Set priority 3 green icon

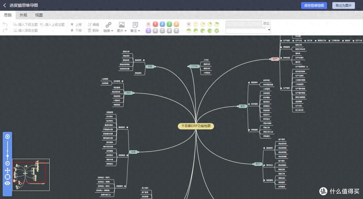[x=169, y=24]
